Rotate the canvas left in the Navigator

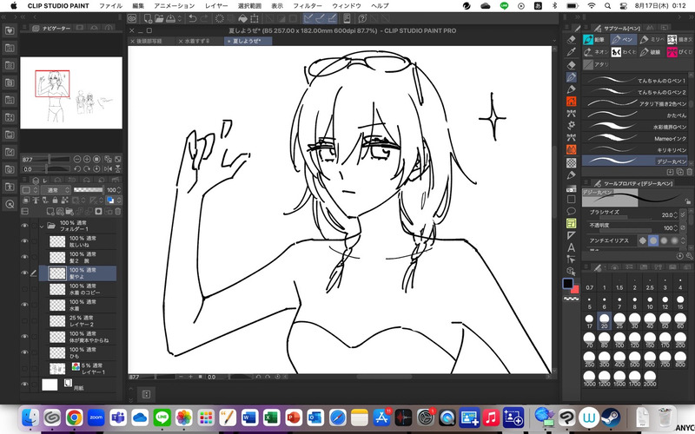point(77,168)
